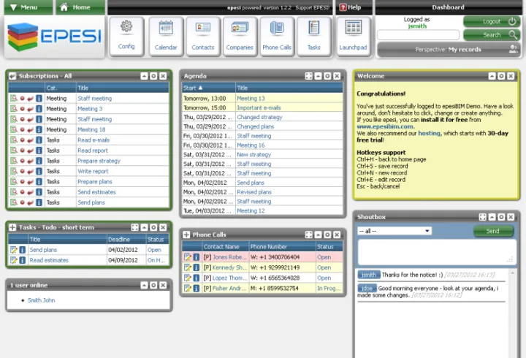Change the Perspective: My records setting
Viewport: 526px width, 358px height.
pyautogui.click(x=449, y=50)
